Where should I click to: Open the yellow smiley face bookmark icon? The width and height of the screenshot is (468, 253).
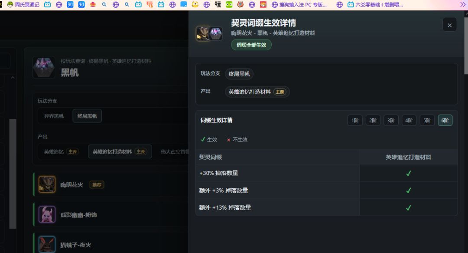tap(195, 4)
